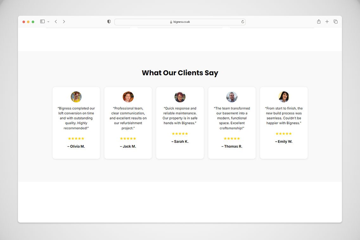Click the name "– Thomas R."
Viewport: 360px width, 240px height.
tap(232, 146)
